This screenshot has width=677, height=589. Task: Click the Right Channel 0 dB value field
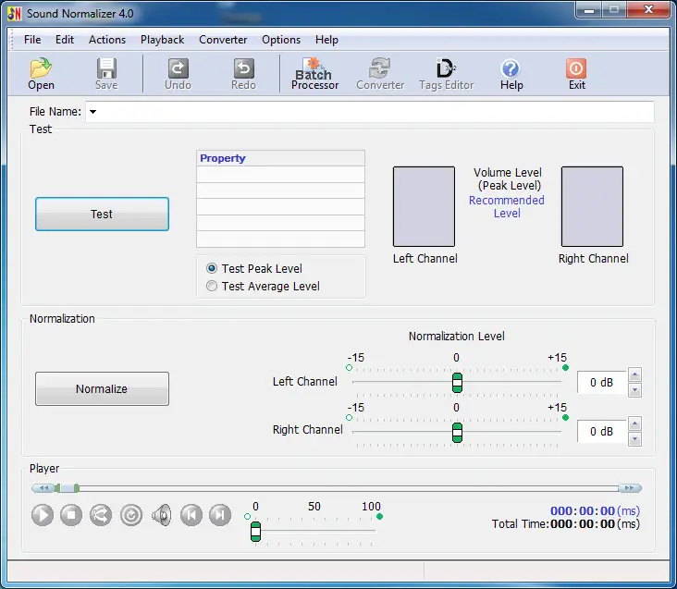[x=602, y=432]
